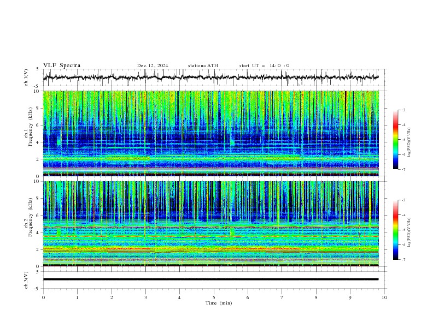Click the "station=ATH" label
Image resolution: width=433 pixels, height=334 pixels.
tap(203, 65)
